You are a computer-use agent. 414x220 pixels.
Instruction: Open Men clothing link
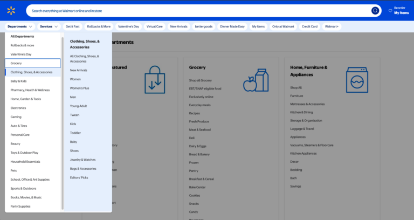[73, 97]
